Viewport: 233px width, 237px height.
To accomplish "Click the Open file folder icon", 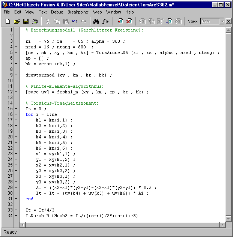I will [17, 21].
